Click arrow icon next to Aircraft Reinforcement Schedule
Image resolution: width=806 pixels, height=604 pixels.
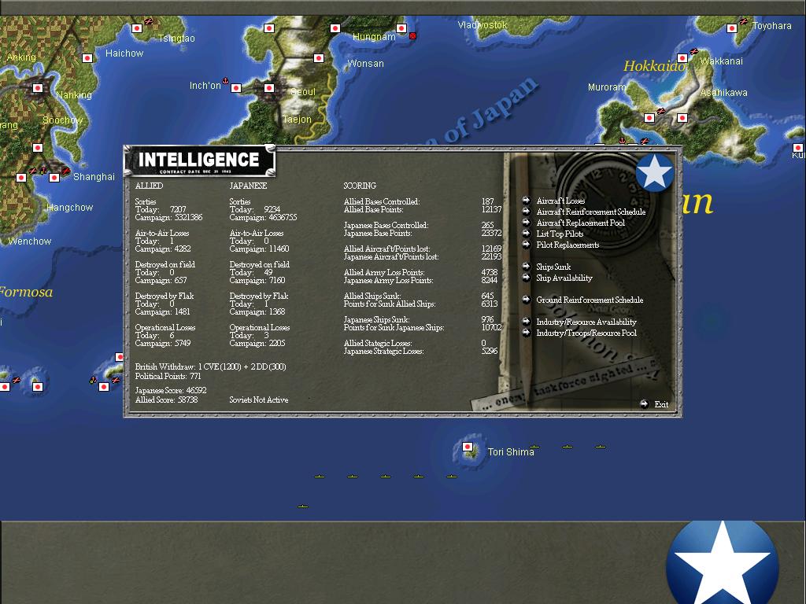click(x=527, y=211)
